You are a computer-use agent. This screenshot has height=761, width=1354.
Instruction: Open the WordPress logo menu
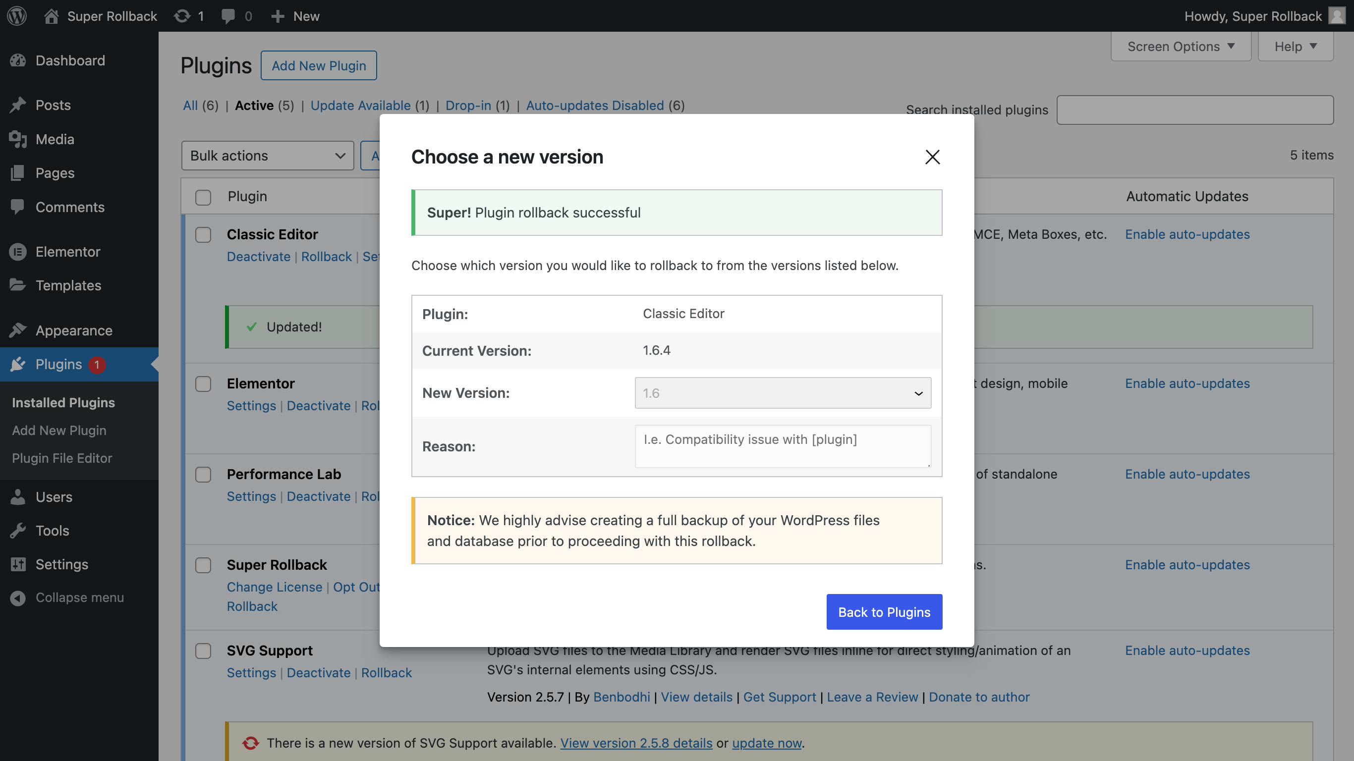(x=17, y=16)
